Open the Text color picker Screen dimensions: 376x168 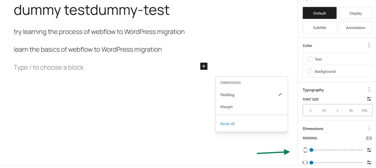338,59
